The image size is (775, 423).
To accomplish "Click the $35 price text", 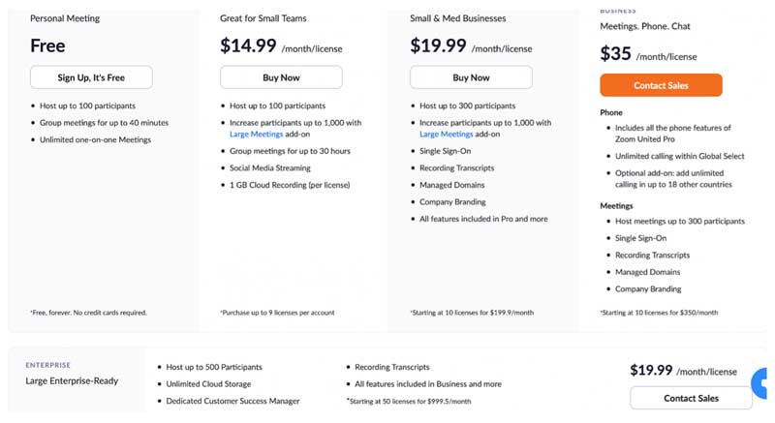I will point(615,53).
